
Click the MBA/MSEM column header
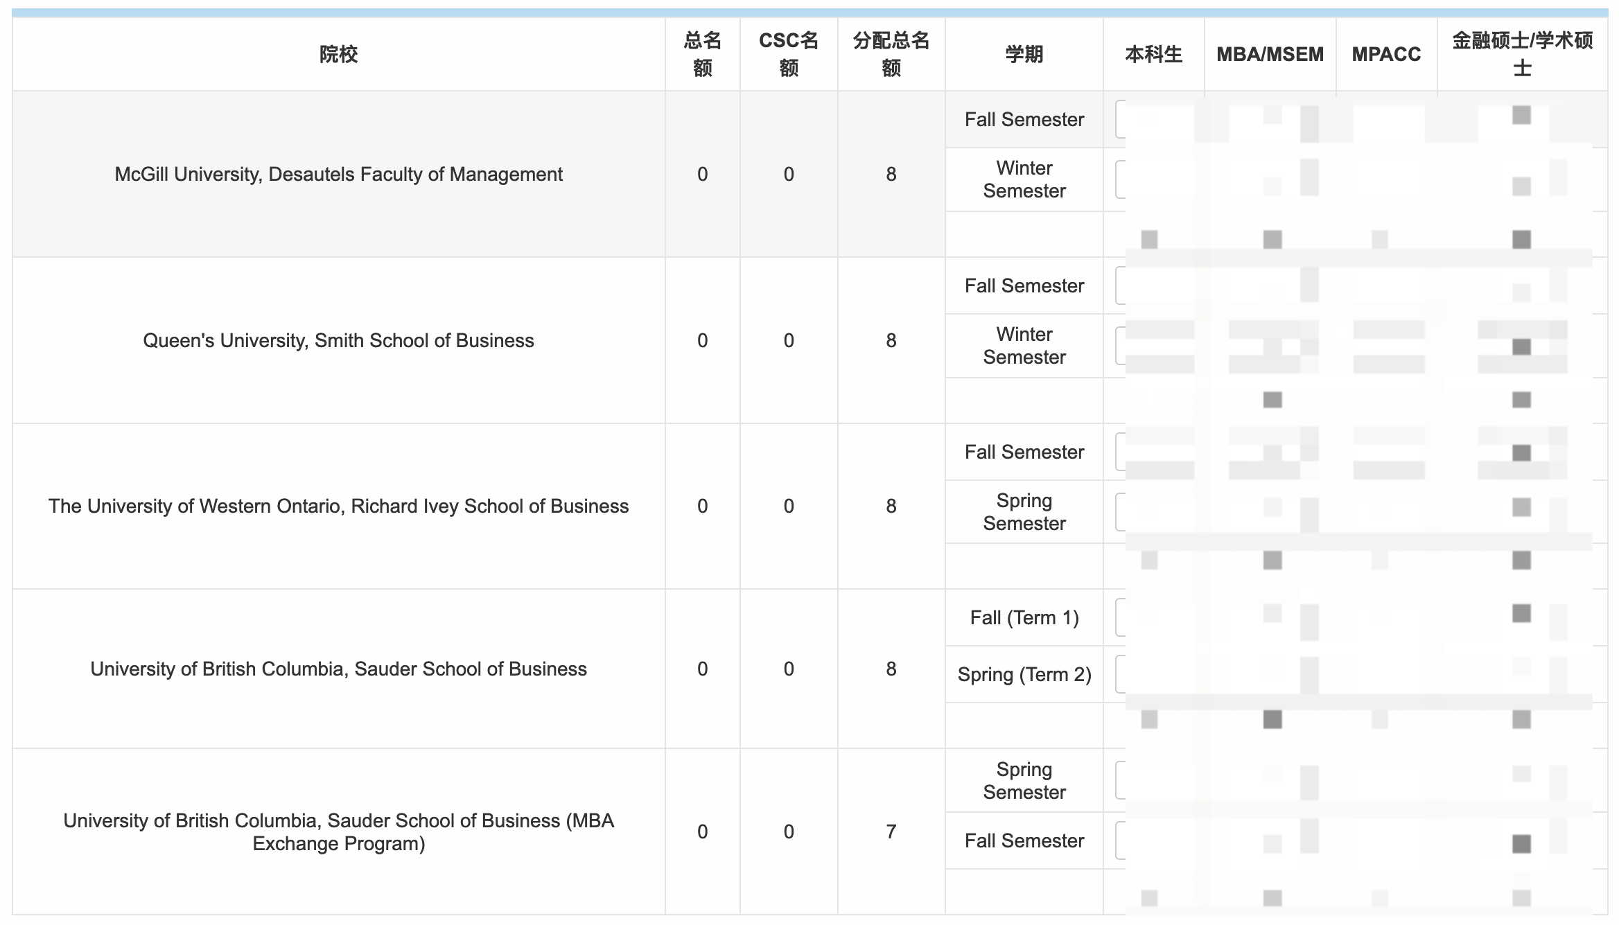tap(1270, 54)
